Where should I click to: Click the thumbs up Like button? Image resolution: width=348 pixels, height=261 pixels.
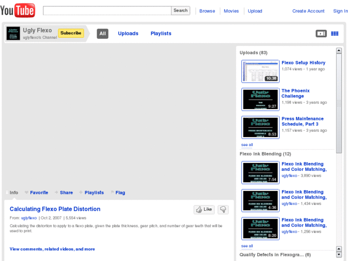coord(204,209)
